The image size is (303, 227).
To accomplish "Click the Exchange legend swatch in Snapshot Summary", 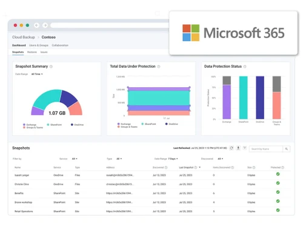I will click(24, 125).
